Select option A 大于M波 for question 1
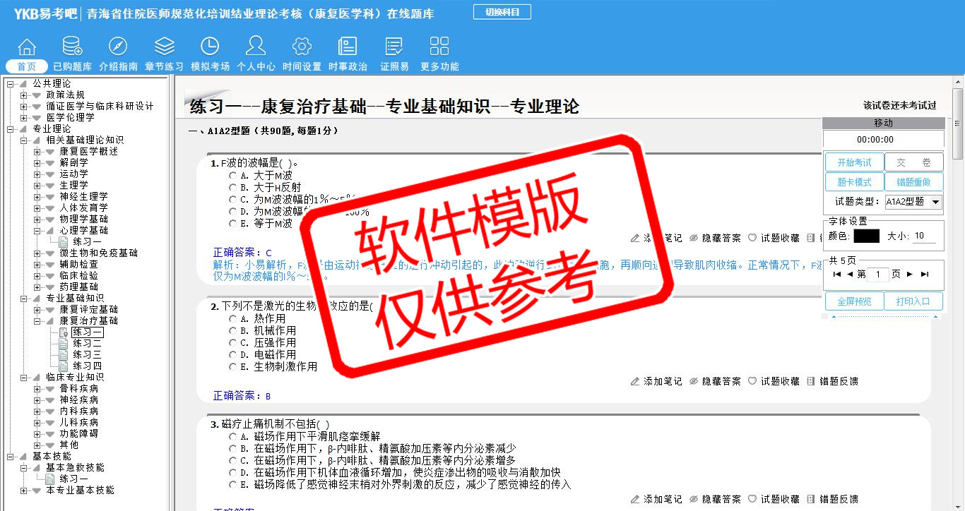 pos(232,176)
